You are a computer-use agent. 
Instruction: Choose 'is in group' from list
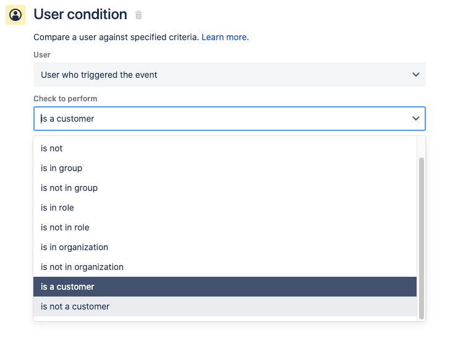pyautogui.click(x=61, y=168)
